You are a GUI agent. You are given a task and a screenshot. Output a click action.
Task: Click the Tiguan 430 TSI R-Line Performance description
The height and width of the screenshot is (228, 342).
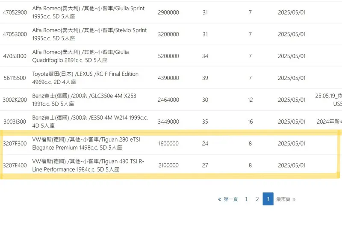coord(88,165)
